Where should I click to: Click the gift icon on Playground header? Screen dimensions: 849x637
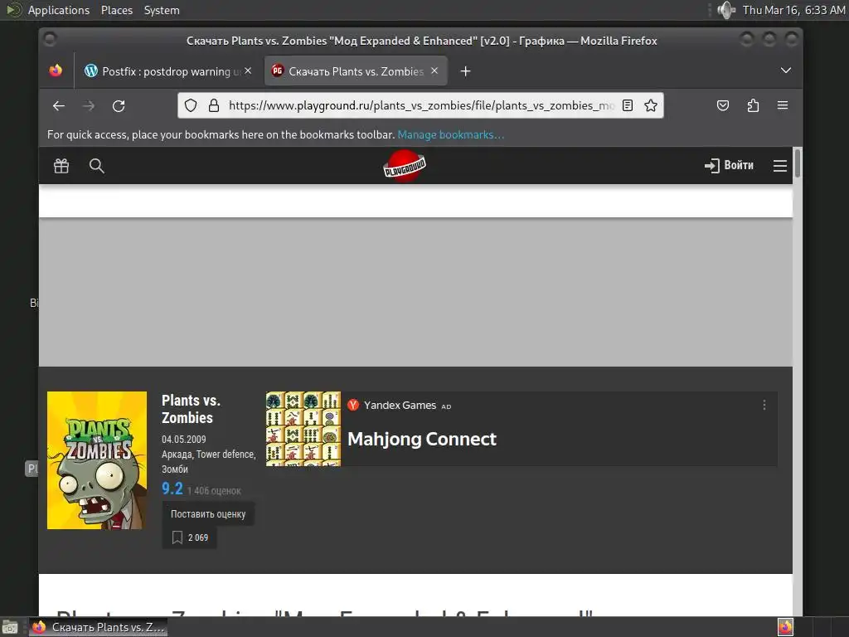coord(61,166)
